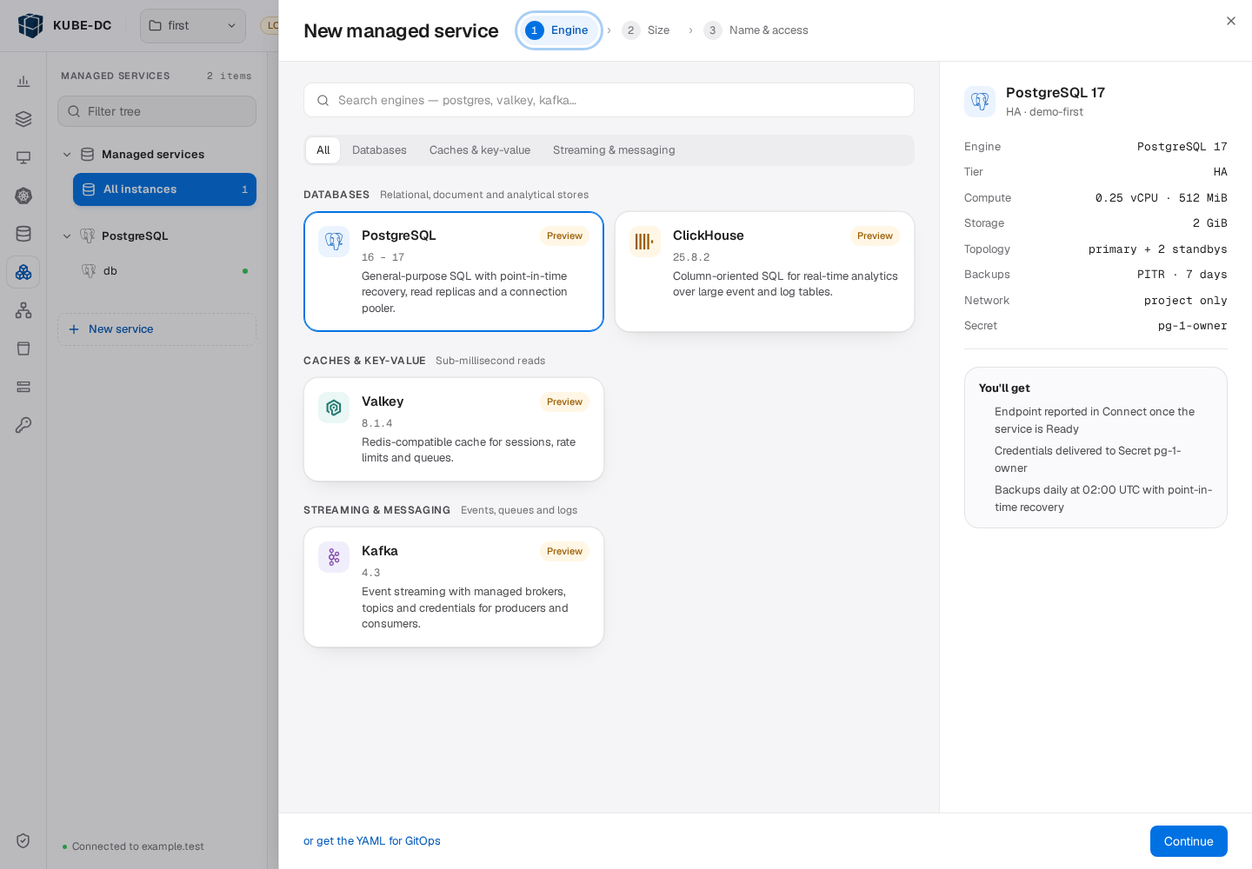This screenshot has height=869, width=1252.
Task: Click New service in the sidebar
Action: point(156,329)
